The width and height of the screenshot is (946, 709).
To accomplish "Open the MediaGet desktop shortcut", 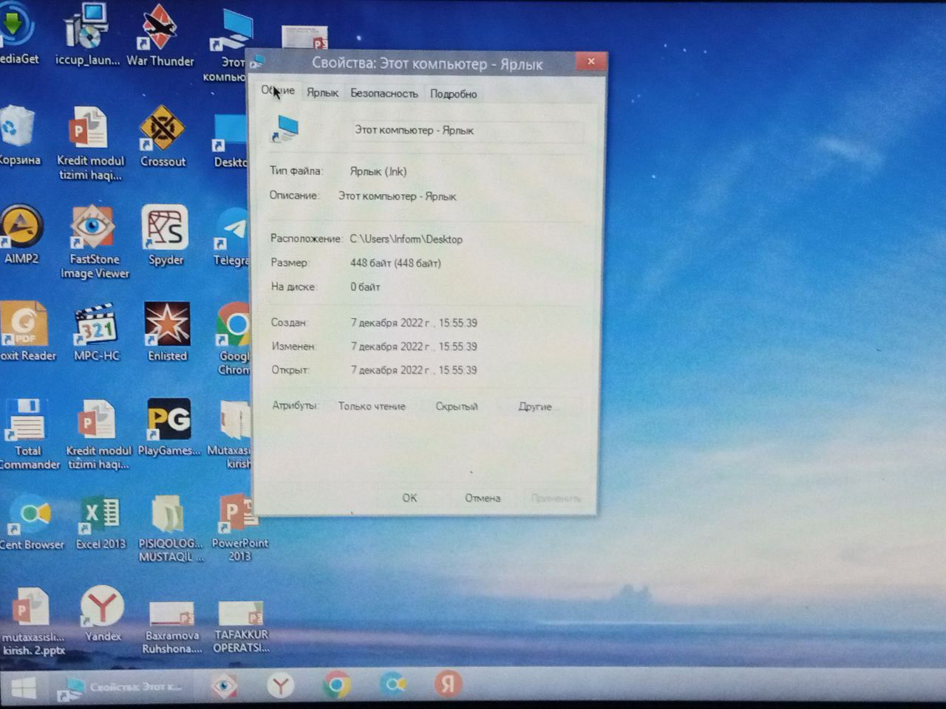I will tap(16, 33).
